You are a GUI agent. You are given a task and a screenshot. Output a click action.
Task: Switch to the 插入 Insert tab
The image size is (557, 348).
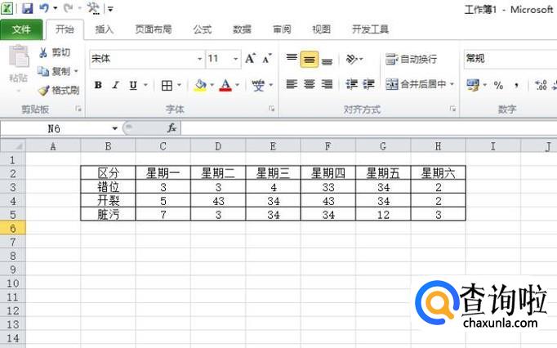point(105,29)
